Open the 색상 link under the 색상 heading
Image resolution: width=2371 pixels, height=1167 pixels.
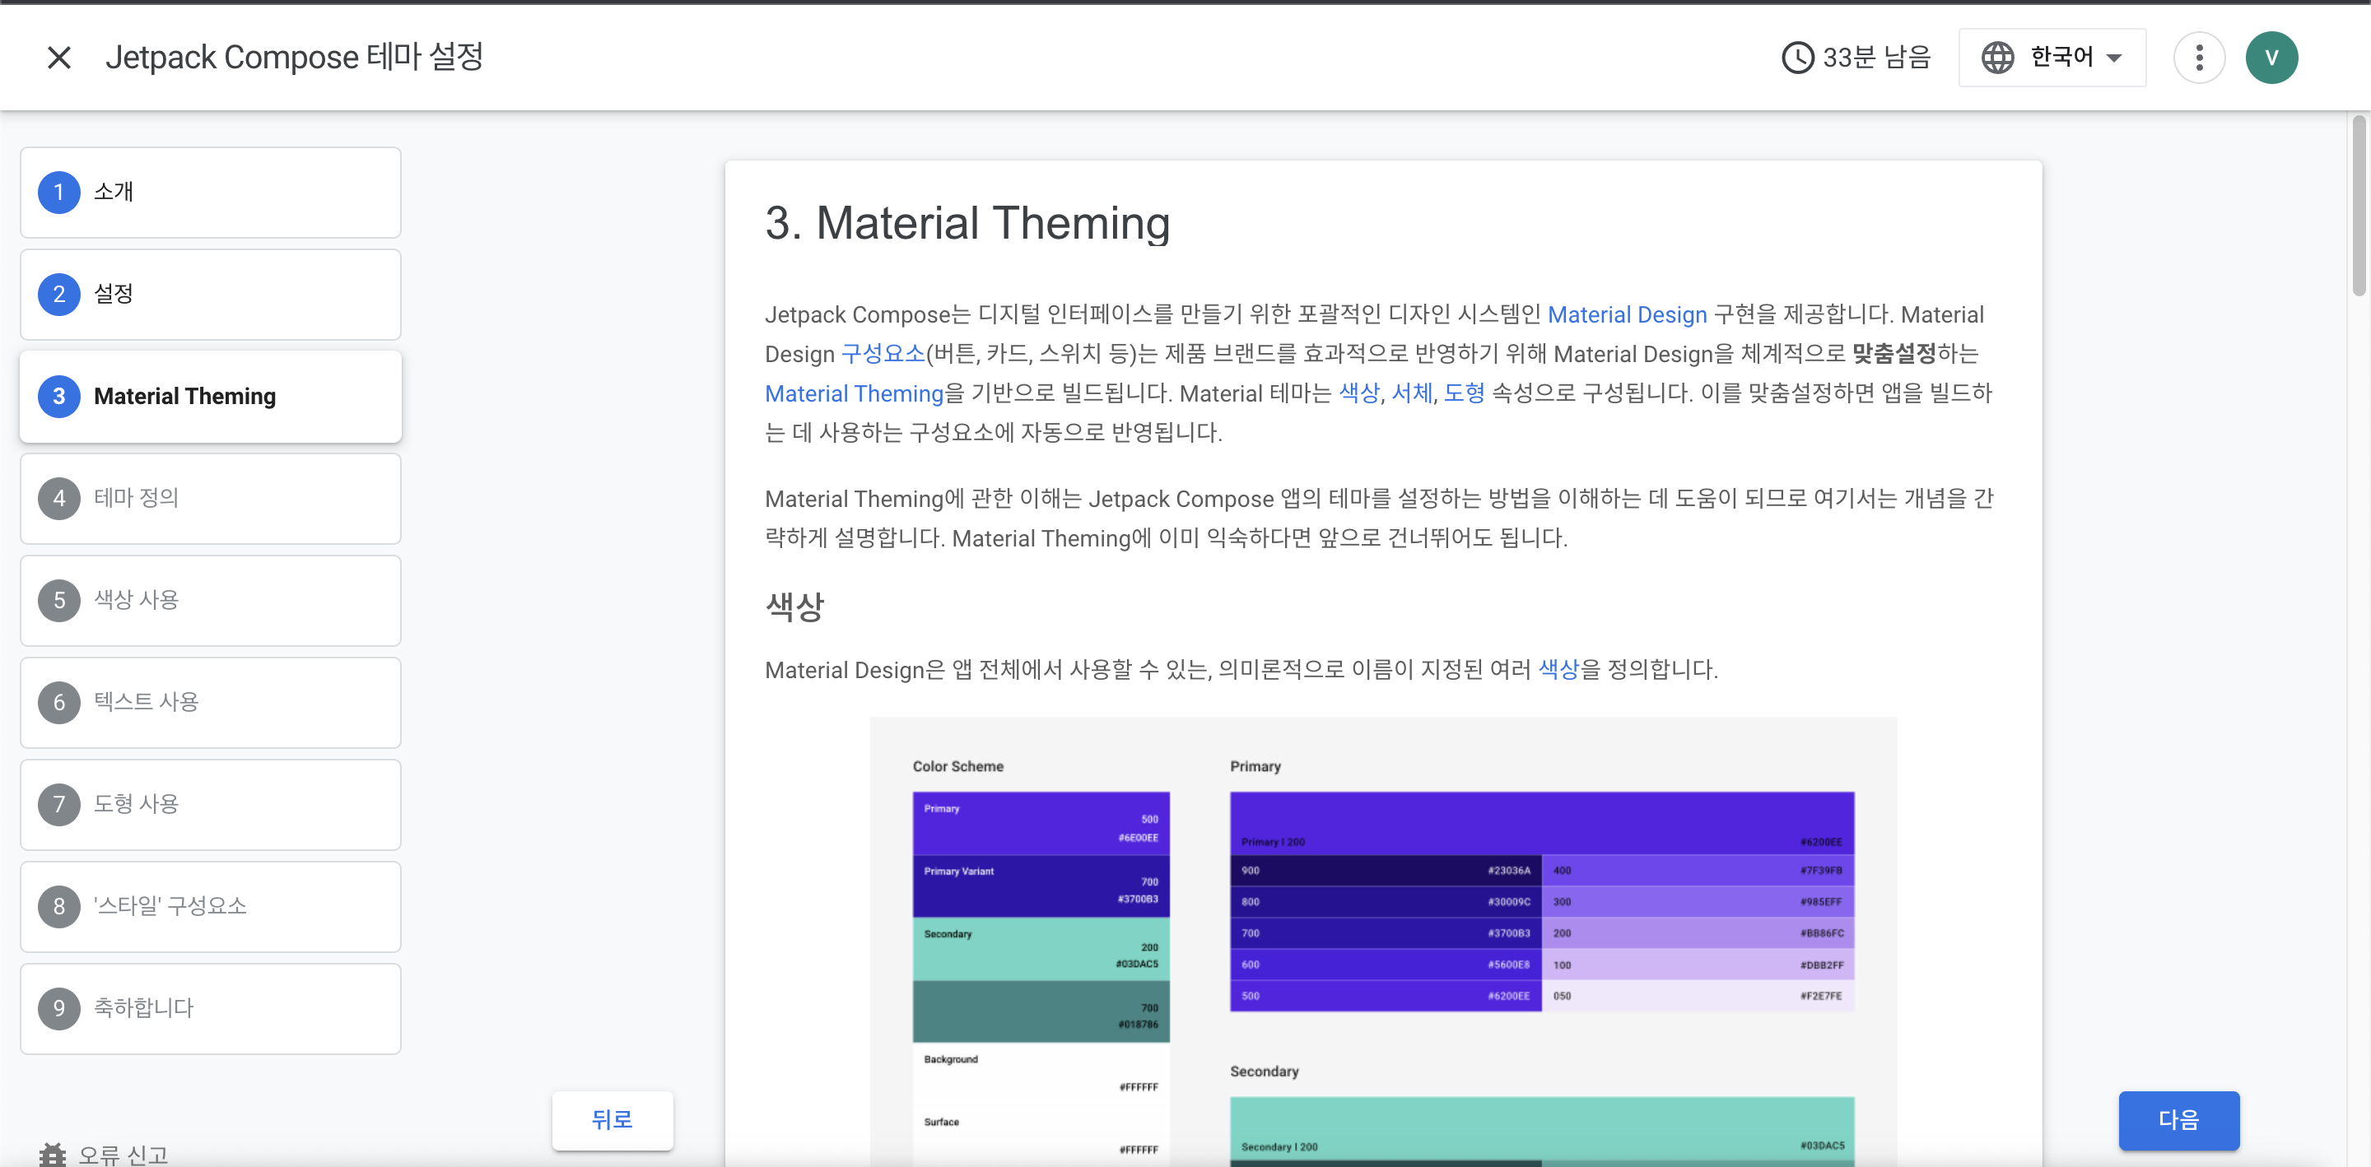pos(1558,670)
